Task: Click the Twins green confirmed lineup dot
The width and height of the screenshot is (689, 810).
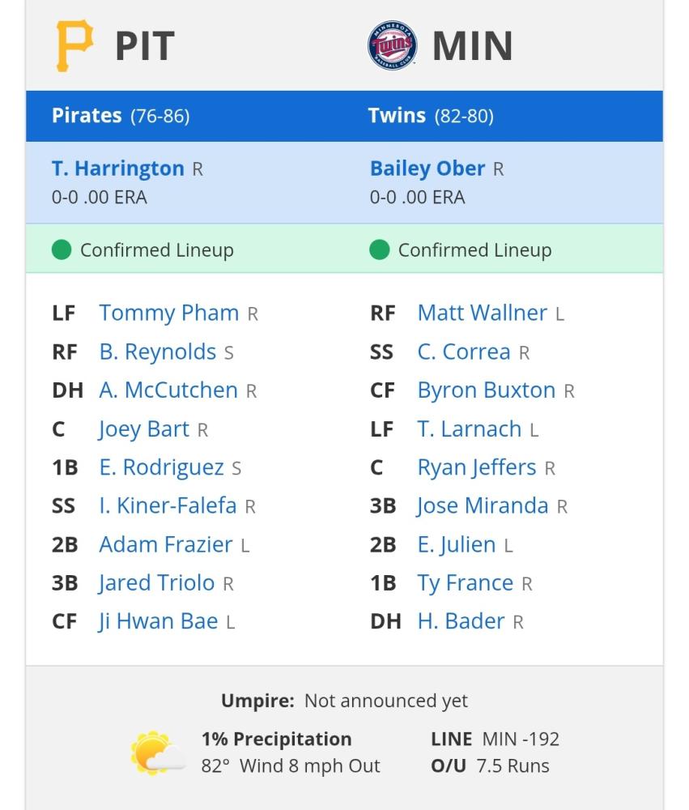Action: click(x=380, y=250)
